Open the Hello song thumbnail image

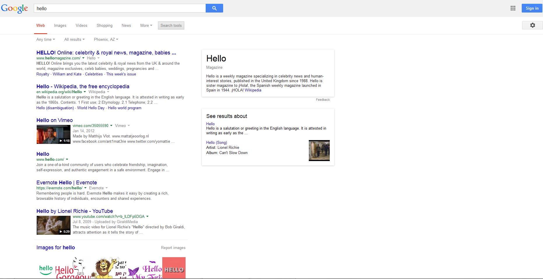point(319,151)
